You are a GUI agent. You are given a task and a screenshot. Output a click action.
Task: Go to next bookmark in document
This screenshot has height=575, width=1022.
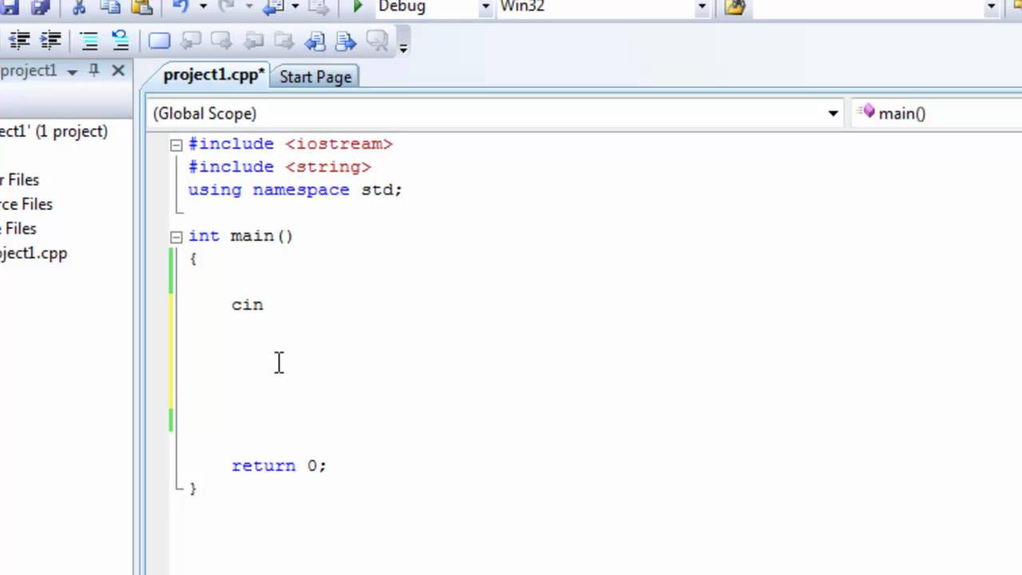click(x=346, y=41)
